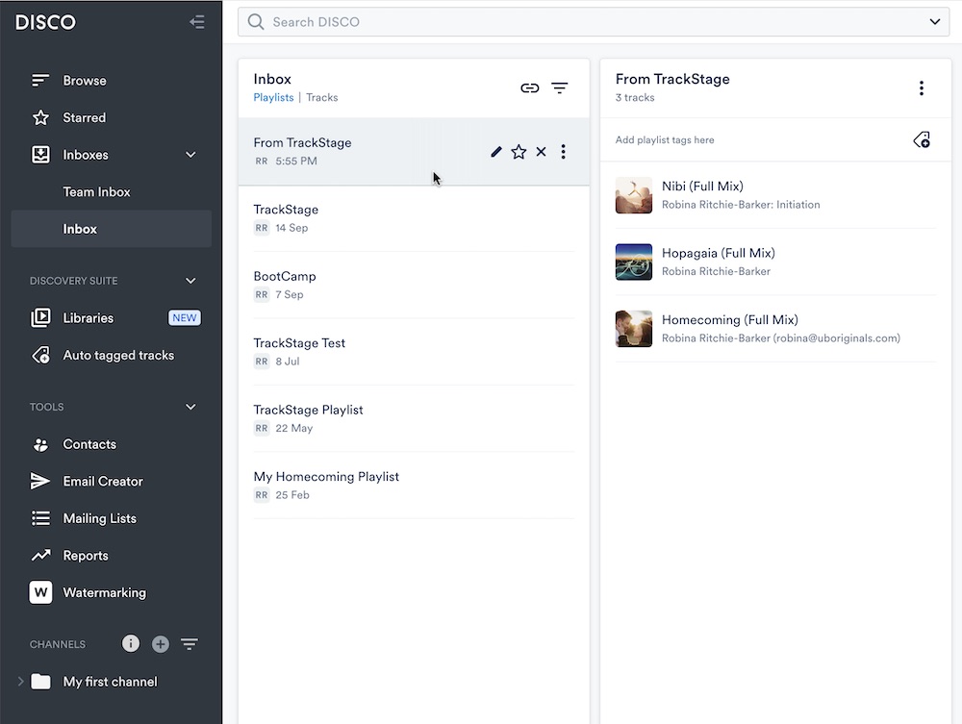Click the search magnifier icon
The width and height of the screenshot is (962, 724).
tap(256, 22)
